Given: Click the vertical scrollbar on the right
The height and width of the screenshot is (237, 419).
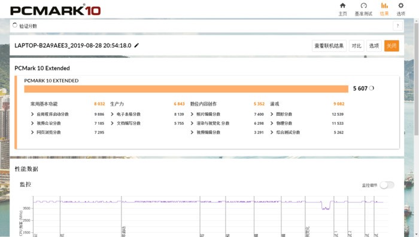Looking at the screenshot, I should [417, 80].
